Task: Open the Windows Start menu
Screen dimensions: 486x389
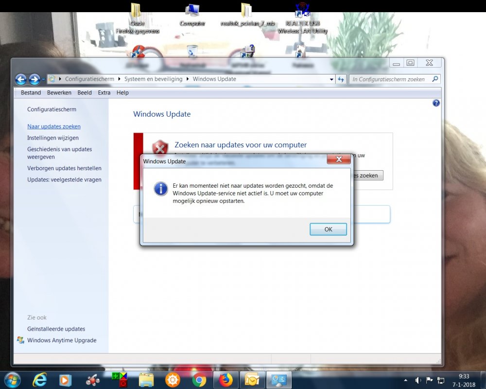Action: tap(12, 380)
